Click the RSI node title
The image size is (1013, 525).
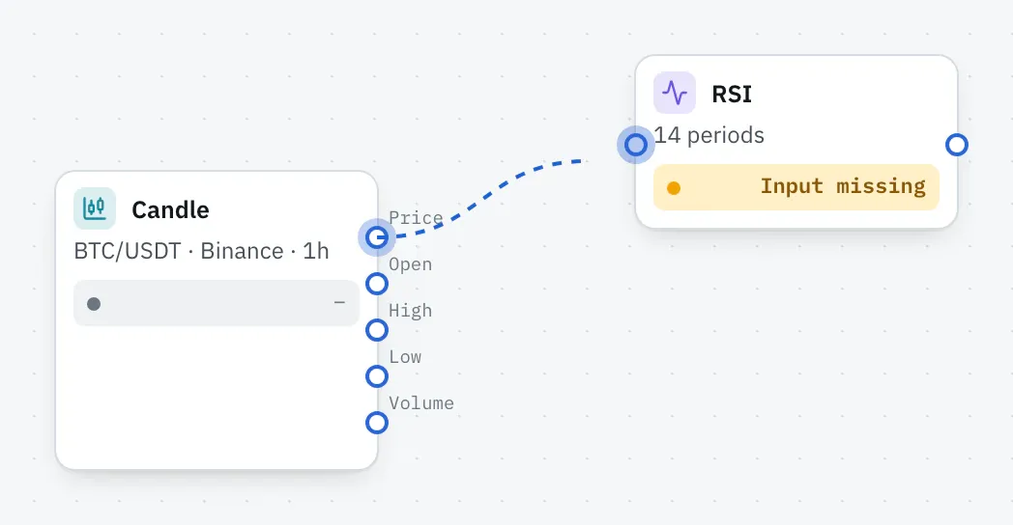(x=732, y=95)
